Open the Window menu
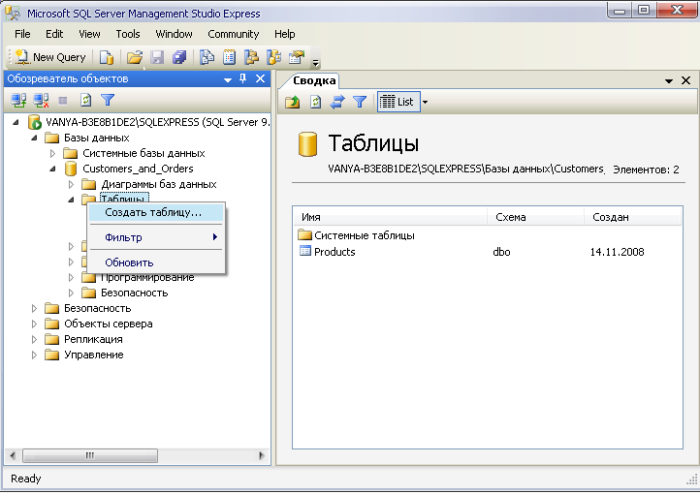 pos(174,34)
